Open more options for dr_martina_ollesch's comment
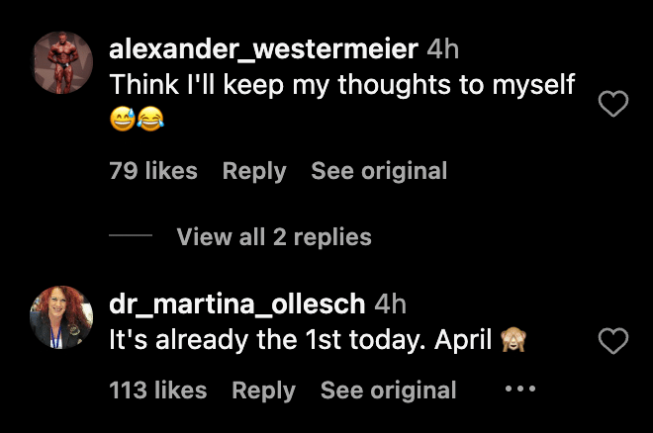Viewport: 653px width, 433px height. 519,390
